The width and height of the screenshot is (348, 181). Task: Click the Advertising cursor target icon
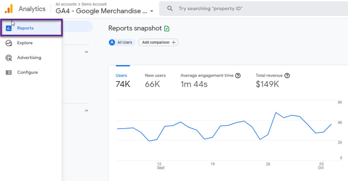point(8,58)
